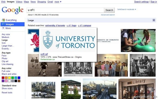Go to the News tab in the top bar
The width and height of the screenshot is (158, 99).
(x=33, y=2)
